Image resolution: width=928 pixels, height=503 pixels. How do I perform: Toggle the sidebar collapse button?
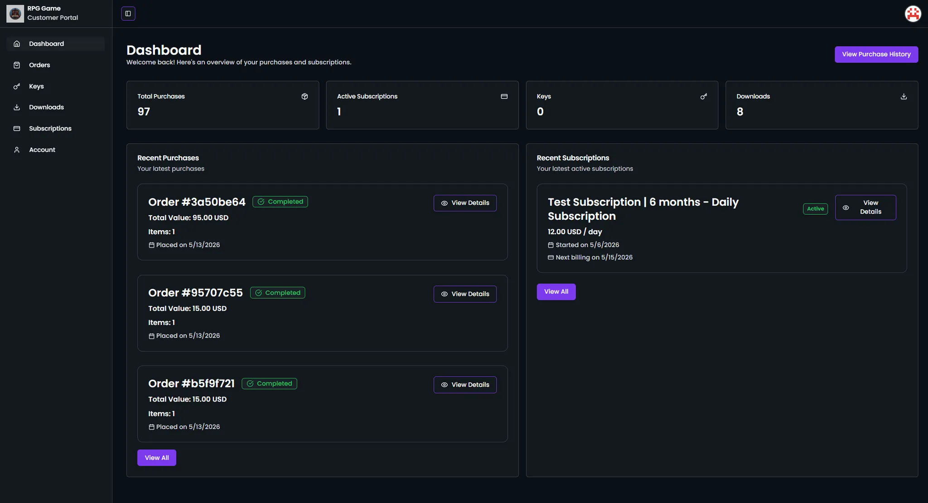click(128, 14)
